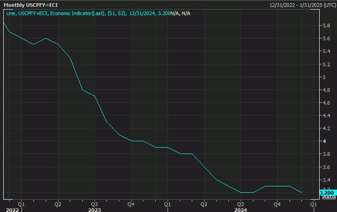Select the 5 level on the y-axis
The height and width of the screenshot is (212, 337).
coord(325,77)
